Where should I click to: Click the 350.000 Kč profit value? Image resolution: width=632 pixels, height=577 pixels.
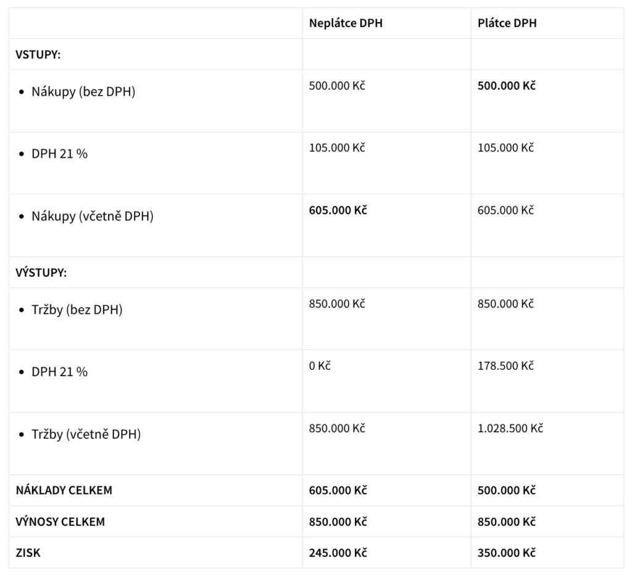click(x=506, y=553)
